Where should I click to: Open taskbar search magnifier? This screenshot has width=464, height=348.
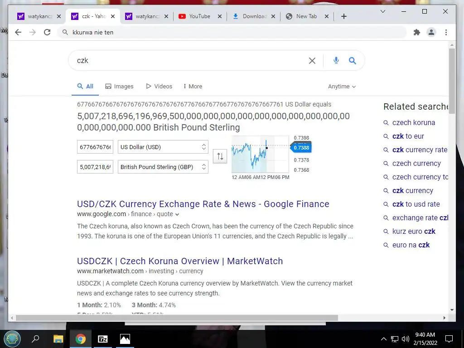[x=35, y=338]
